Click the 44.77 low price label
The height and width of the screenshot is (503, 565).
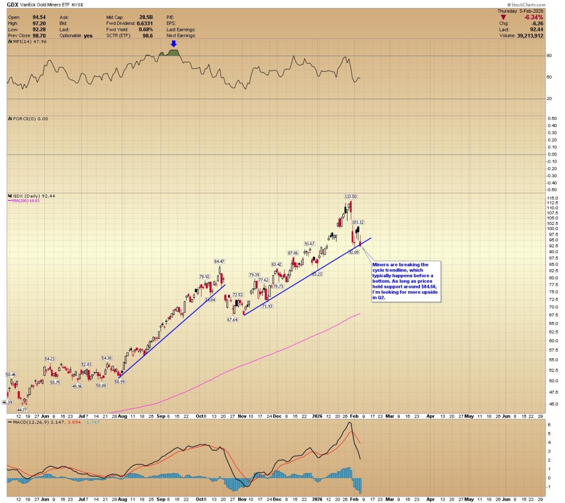[x=23, y=410]
